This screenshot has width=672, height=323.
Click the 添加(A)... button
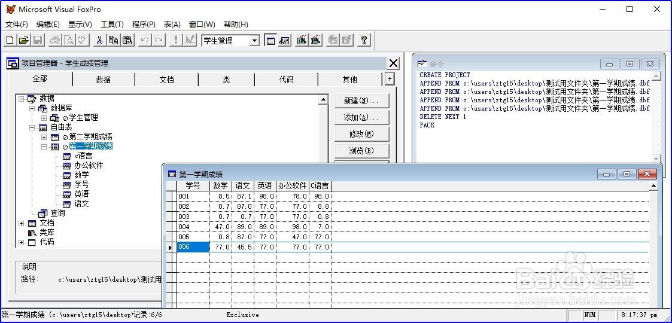pyautogui.click(x=361, y=117)
